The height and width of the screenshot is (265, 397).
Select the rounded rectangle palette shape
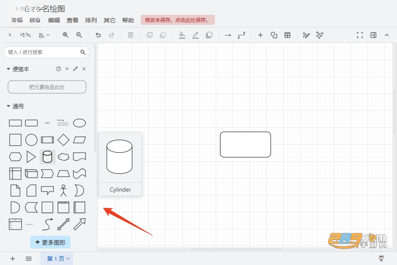(x=31, y=123)
